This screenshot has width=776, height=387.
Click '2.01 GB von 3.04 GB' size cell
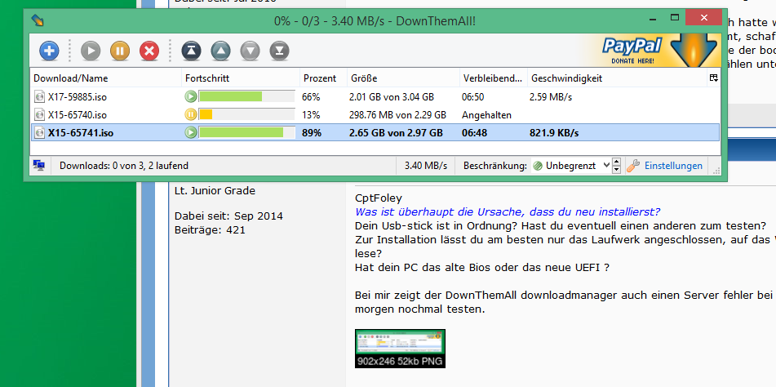(392, 97)
